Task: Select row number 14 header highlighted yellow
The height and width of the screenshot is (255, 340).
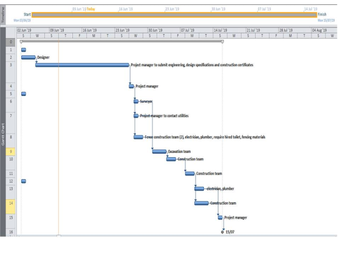Action: (11, 206)
